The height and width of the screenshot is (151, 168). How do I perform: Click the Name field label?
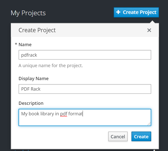(x=25, y=45)
